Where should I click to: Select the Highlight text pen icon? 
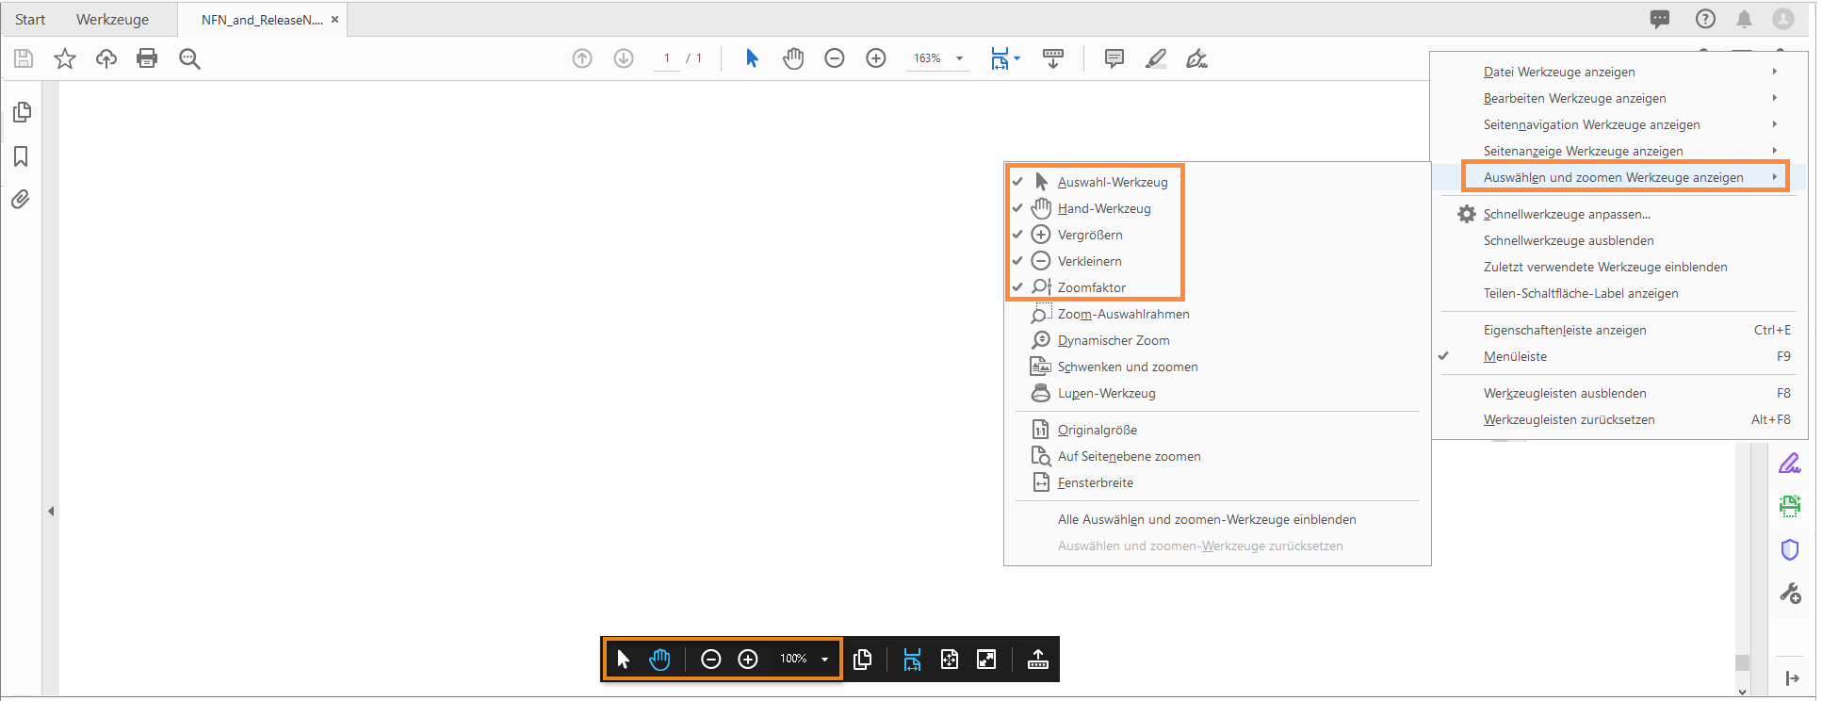(1156, 58)
